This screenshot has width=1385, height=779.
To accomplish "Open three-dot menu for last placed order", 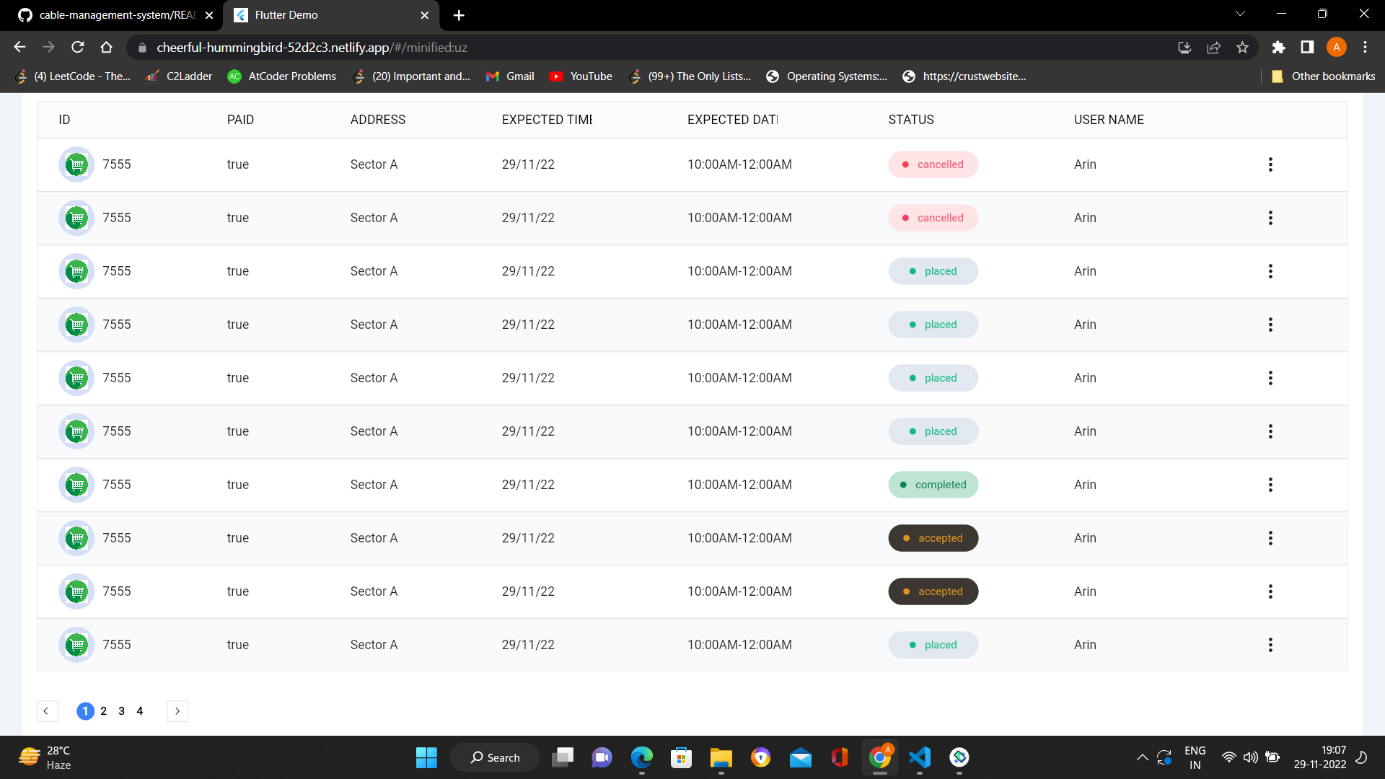I will click(1270, 645).
